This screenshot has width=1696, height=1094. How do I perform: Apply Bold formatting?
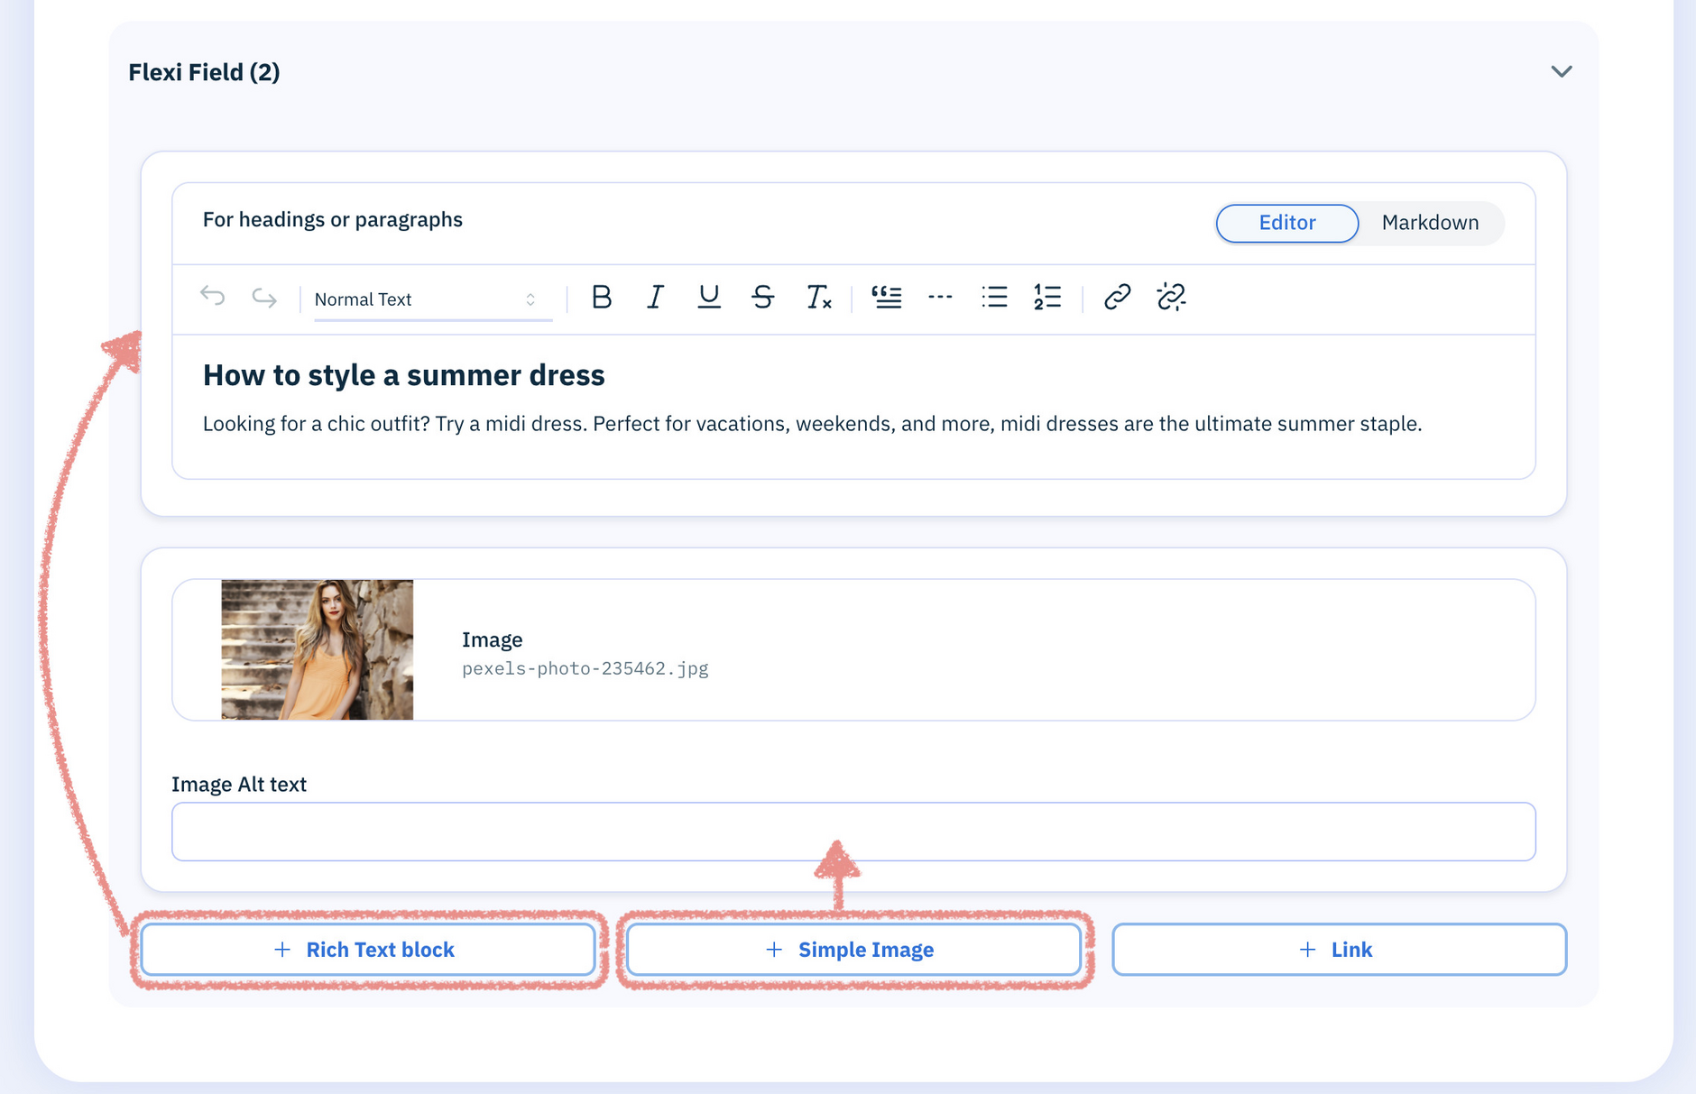pos(602,298)
